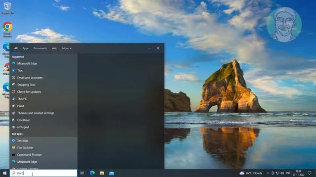Open the notification center
This screenshot has width=316, height=177.
coord(310,173)
